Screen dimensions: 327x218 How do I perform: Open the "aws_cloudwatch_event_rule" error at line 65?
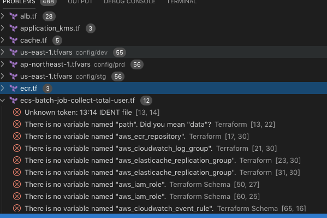(x=164, y=208)
